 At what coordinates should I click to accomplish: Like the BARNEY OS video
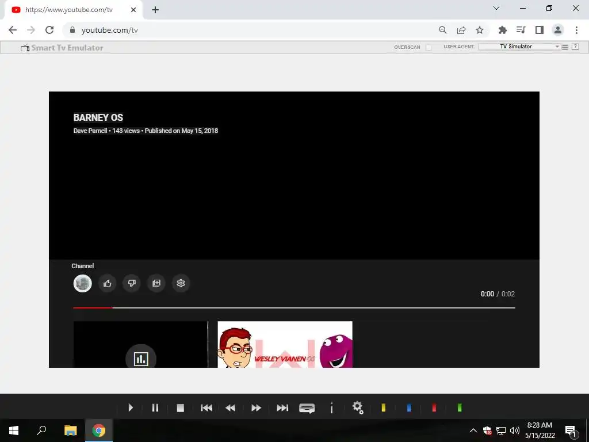pyautogui.click(x=107, y=283)
